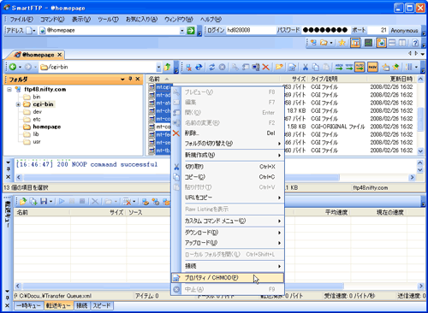
Task: Toggle the PASV passive mode button
Action: 372,68
